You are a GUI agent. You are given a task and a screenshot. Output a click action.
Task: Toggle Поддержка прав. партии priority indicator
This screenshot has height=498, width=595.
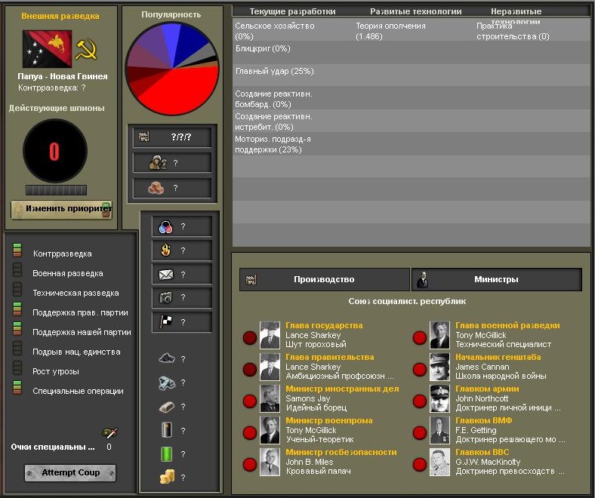[x=17, y=309]
